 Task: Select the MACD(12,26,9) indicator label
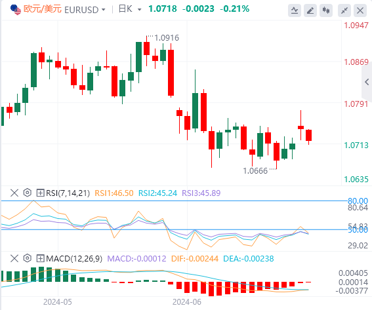[x=74, y=258]
